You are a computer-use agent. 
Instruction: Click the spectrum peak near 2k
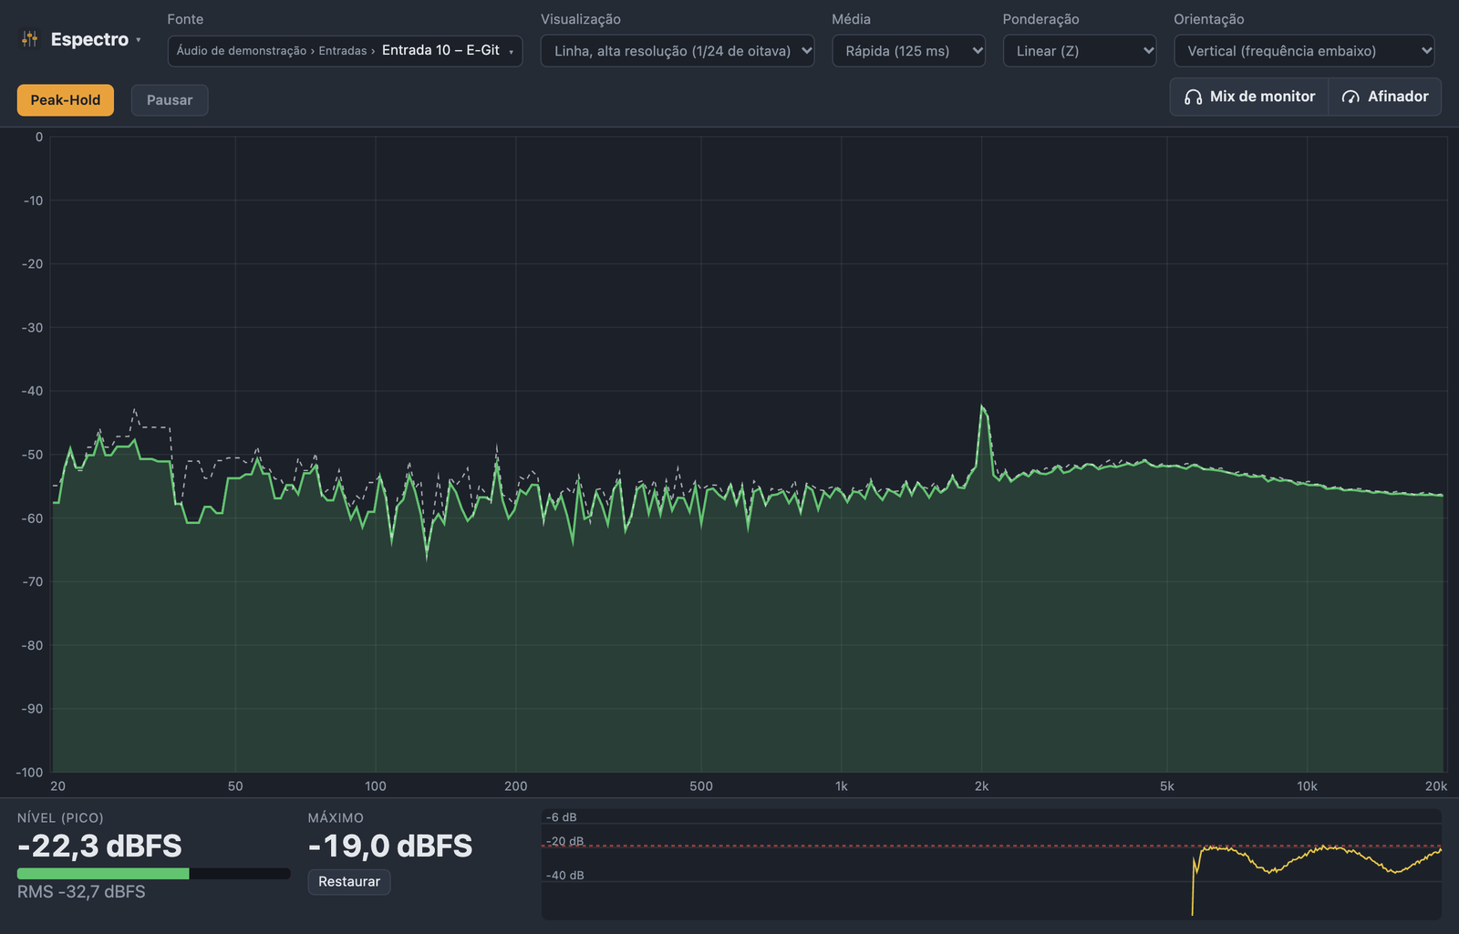pyautogui.click(x=982, y=407)
